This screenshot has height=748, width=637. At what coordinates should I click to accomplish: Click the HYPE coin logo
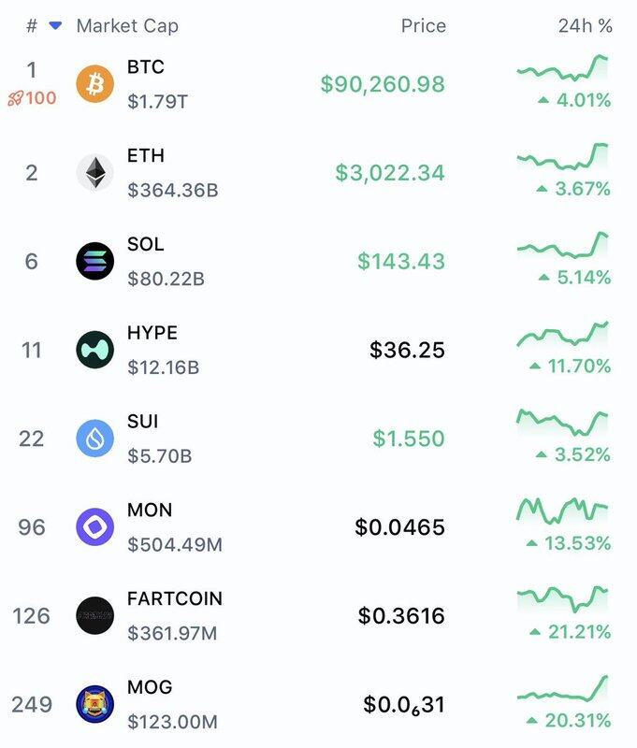94,350
